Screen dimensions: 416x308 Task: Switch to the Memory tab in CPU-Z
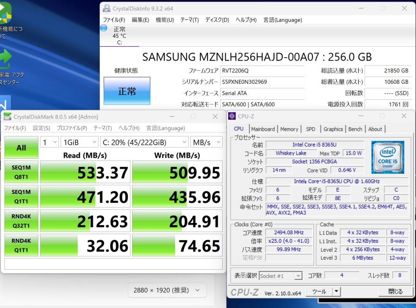click(289, 129)
